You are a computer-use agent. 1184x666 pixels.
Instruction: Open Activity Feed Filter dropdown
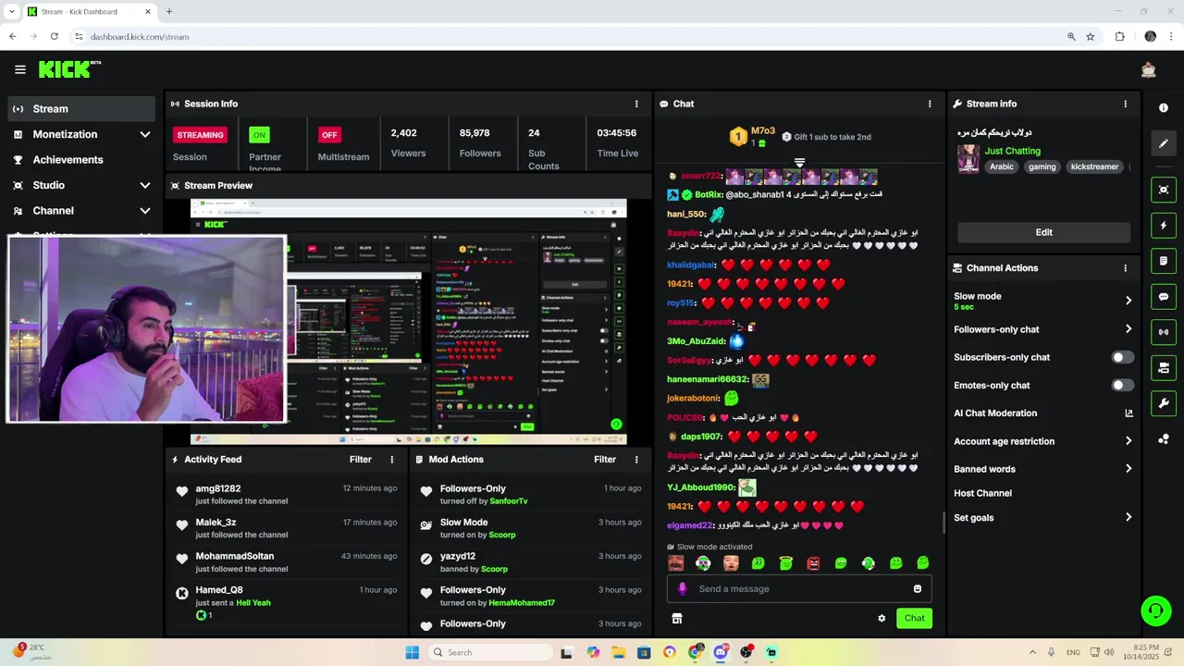(361, 459)
